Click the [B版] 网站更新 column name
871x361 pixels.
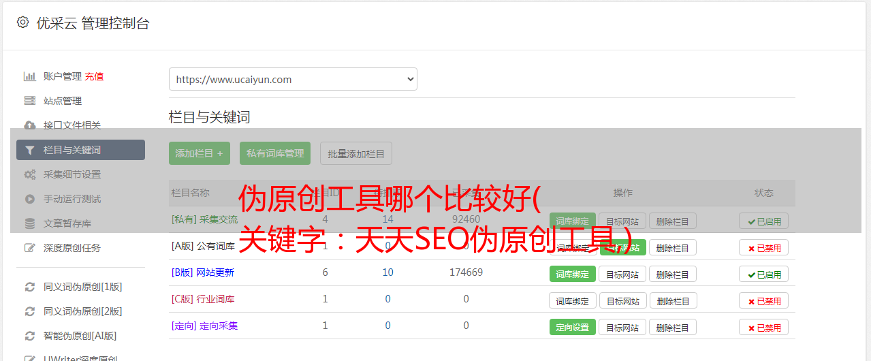(203, 272)
